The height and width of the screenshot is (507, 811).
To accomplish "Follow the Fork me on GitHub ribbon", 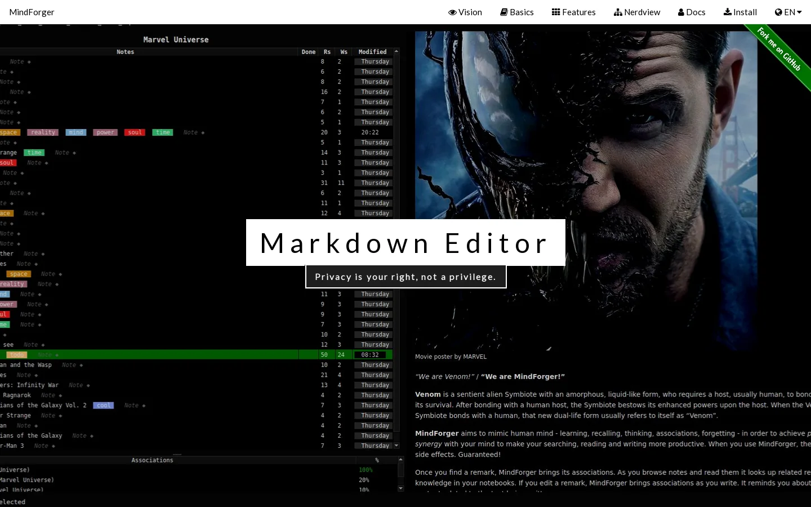I will [779, 49].
